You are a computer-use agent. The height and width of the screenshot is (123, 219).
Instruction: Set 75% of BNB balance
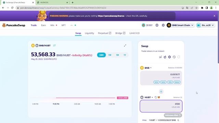(x=170, y=82)
